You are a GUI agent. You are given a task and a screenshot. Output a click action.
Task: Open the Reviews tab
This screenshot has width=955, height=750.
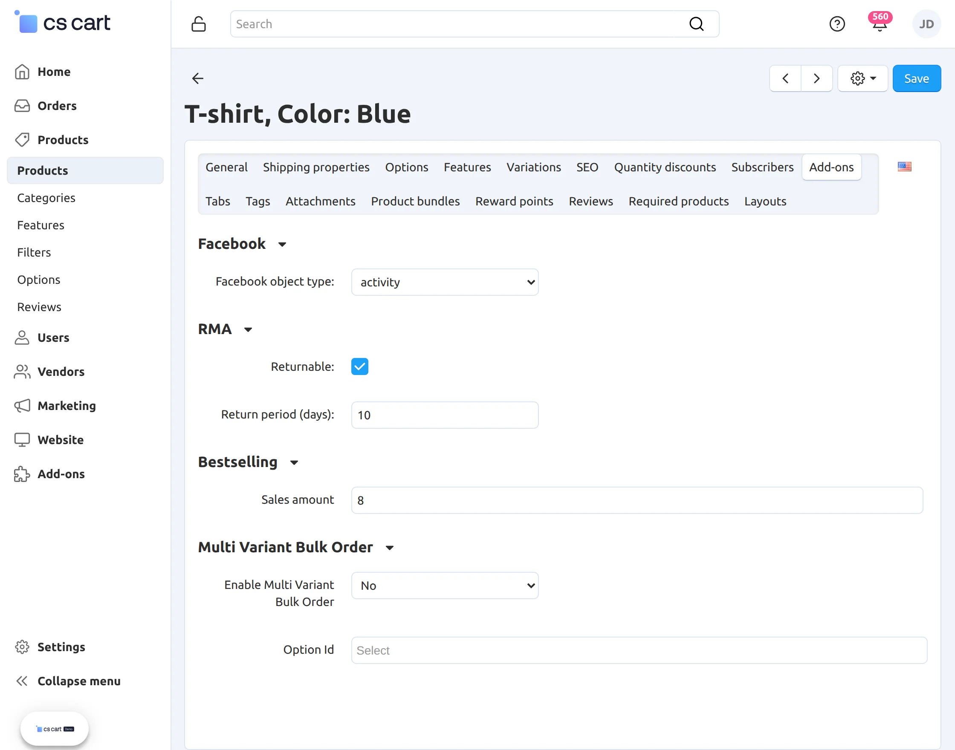(x=591, y=201)
